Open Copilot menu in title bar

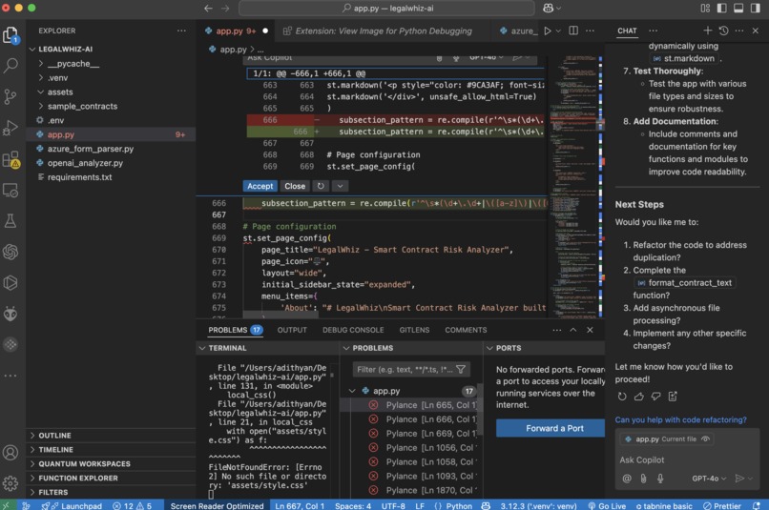(551, 8)
